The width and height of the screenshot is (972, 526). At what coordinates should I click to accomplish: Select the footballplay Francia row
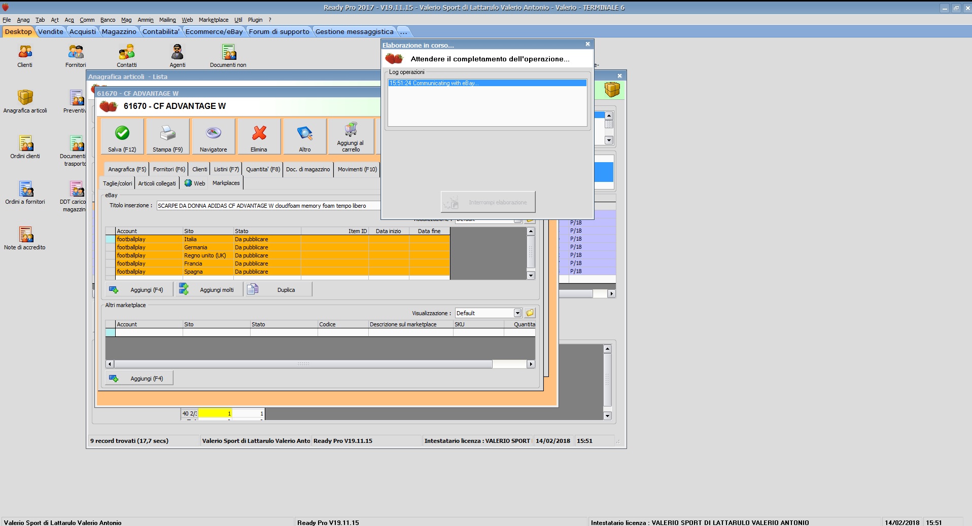(283, 264)
